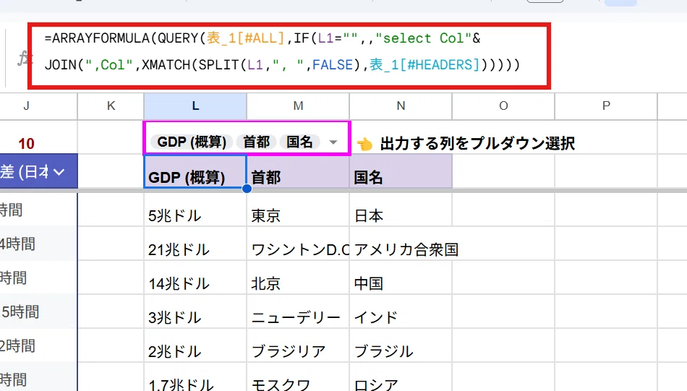Select column K header
The width and height of the screenshot is (687, 391).
pyautogui.click(x=111, y=106)
